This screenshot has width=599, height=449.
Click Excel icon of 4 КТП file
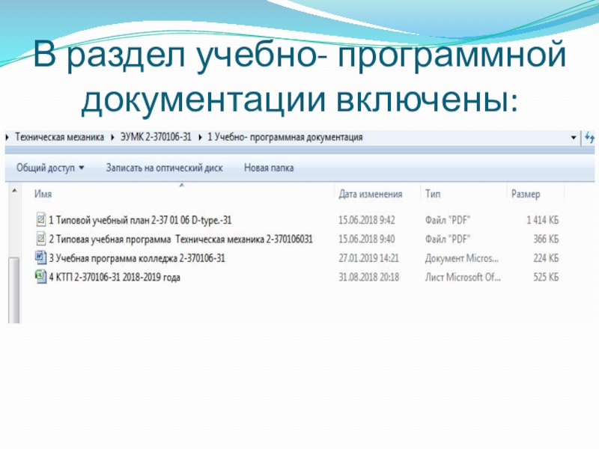[x=40, y=276]
